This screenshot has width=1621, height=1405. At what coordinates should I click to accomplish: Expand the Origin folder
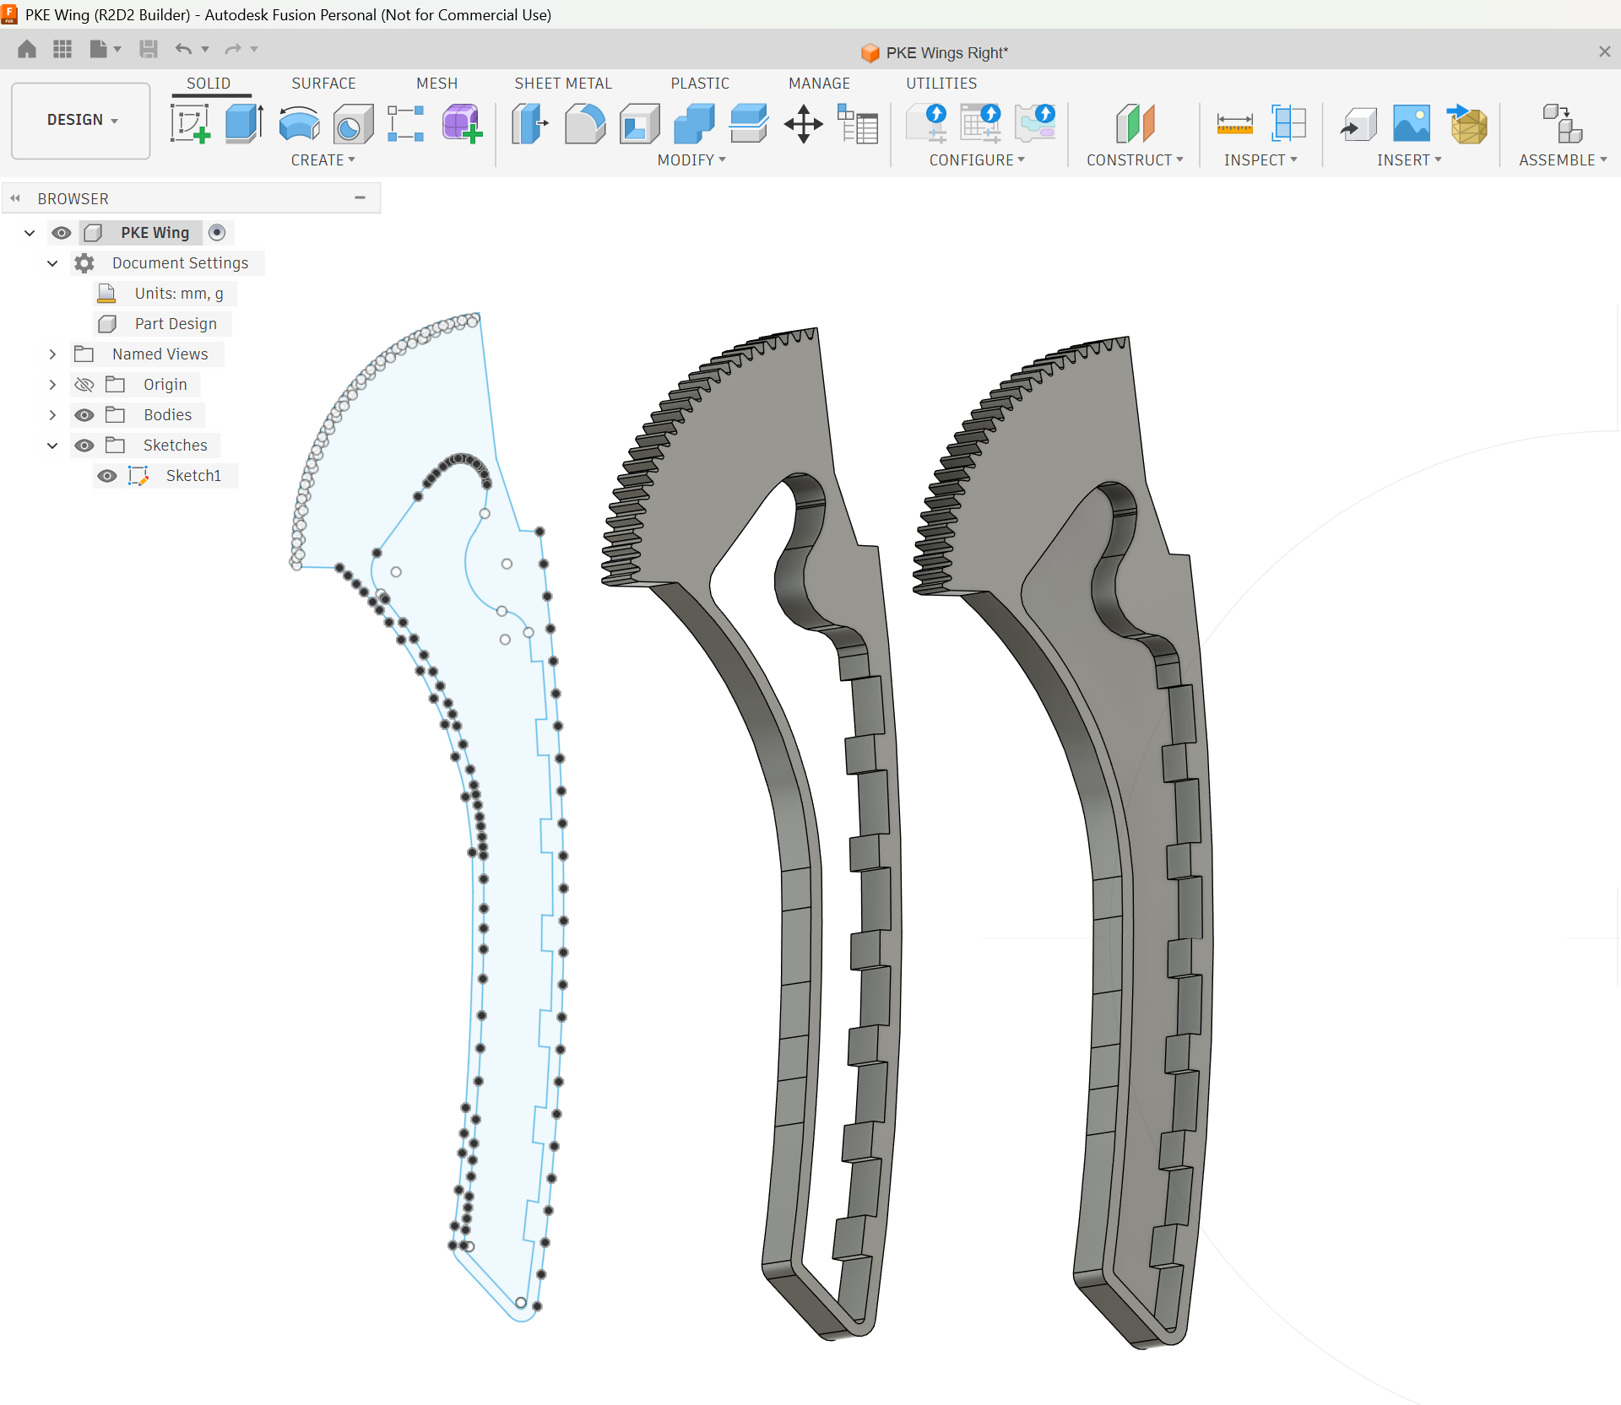(x=52, y=385)
